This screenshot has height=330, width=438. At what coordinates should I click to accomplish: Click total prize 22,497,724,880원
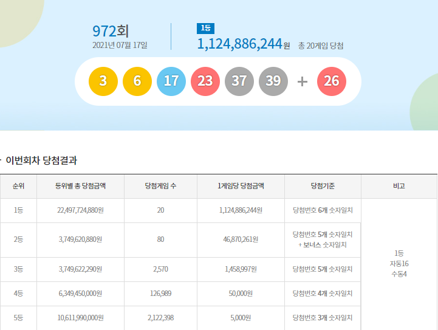80,210
